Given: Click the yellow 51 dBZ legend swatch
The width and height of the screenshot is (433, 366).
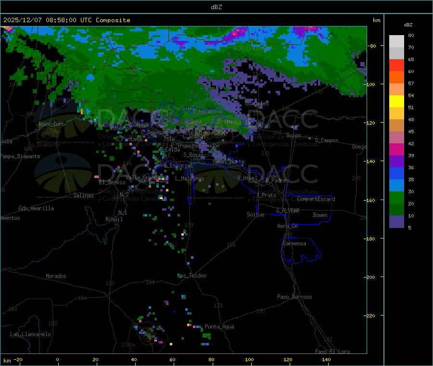Looking at the screenshot, I should (x=396, y=101).
